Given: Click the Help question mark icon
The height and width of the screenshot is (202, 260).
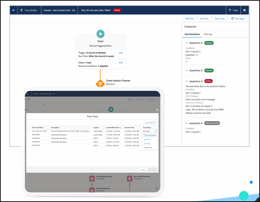Looking at the screenshot, I should 230,10.
